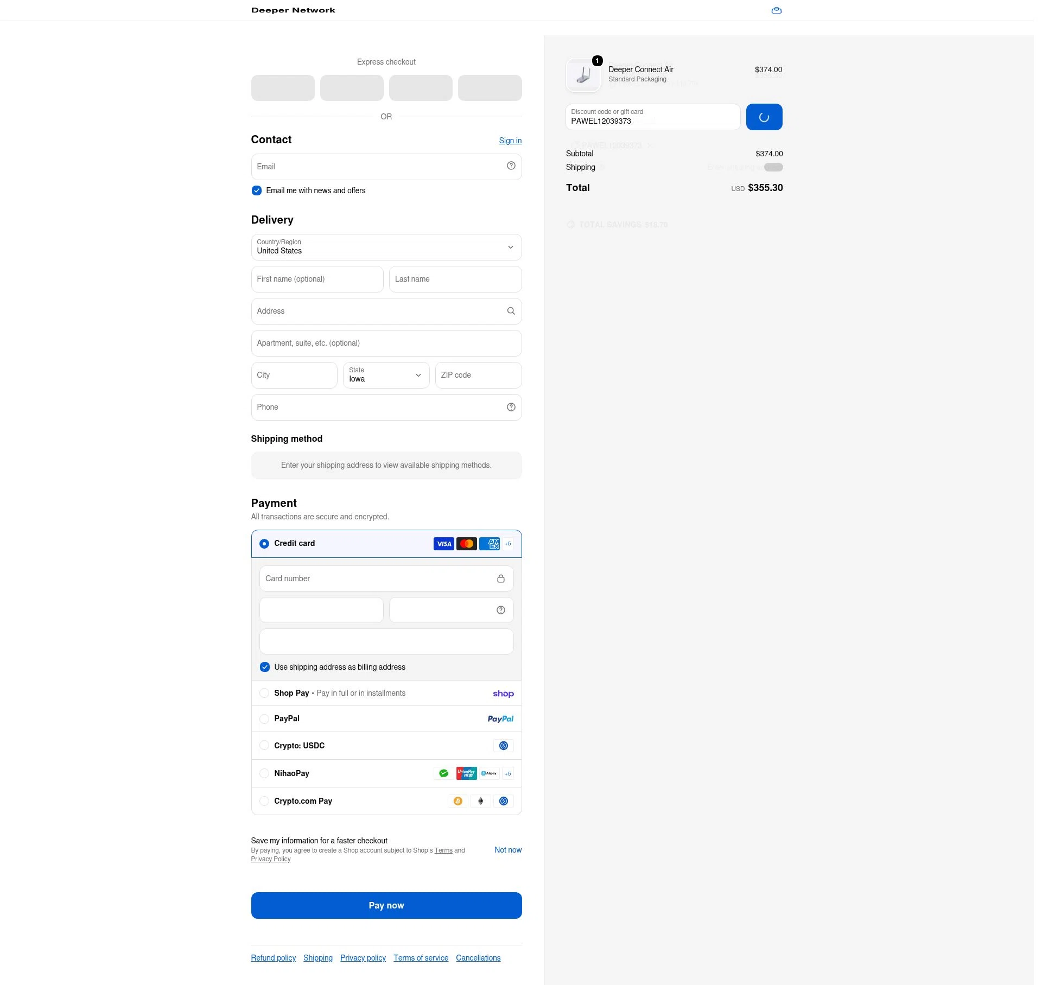Open the Country/Region dropdown
The width and height of the screenshot is (1042, 985).
pyautogui.click(x=386, y=247)
